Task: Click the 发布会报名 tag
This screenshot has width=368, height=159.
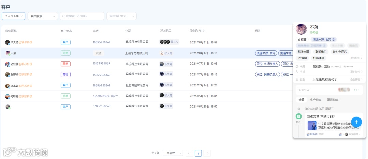Action: point(340,52)
